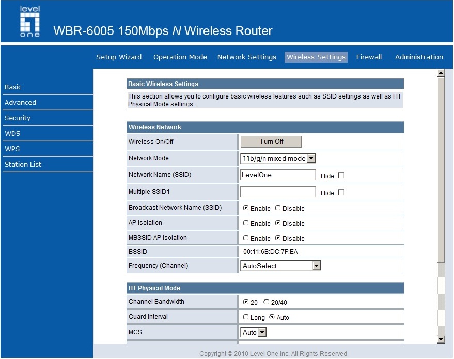Select Enable for Broadcast Network Name

245,208
